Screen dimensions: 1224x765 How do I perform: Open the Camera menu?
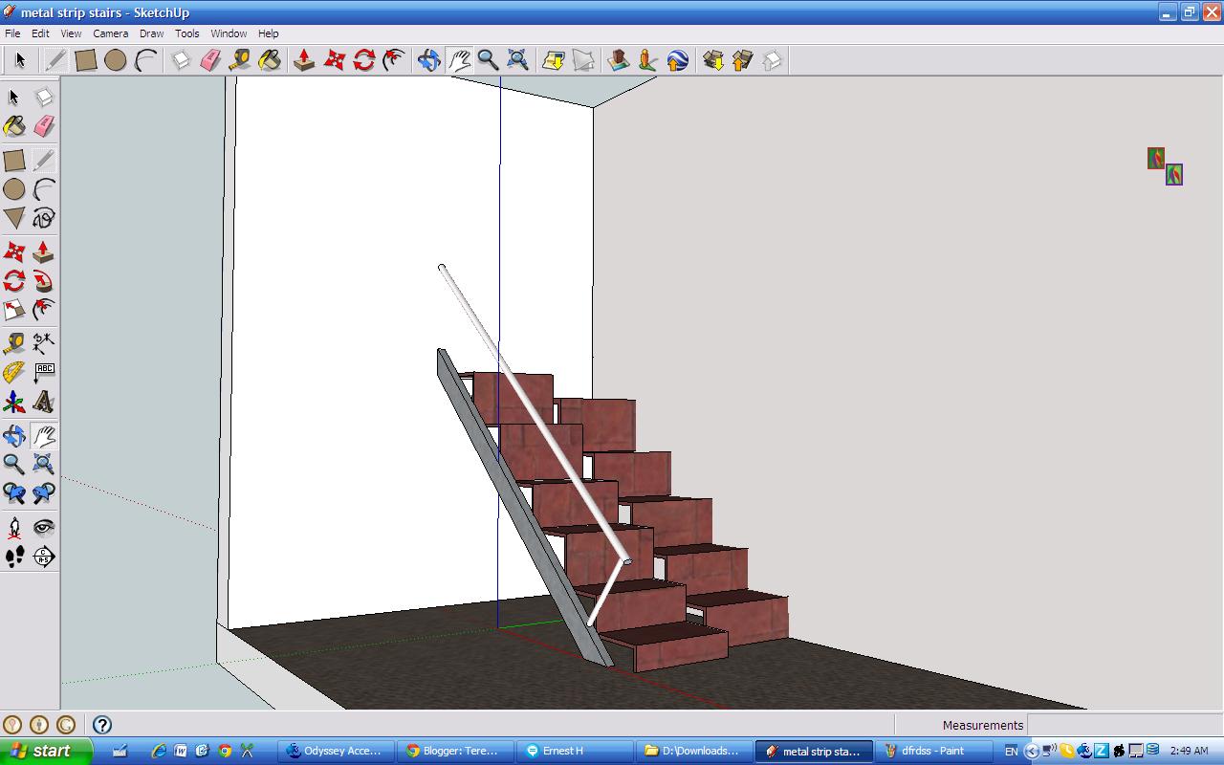(110, 33)
